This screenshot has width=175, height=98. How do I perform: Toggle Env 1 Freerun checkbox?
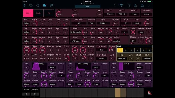[61, 68]
